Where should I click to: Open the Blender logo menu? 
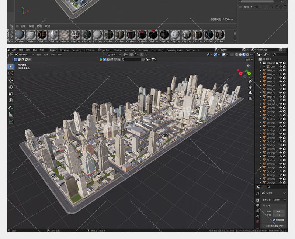pyautogui.click(x=9, y=50)
